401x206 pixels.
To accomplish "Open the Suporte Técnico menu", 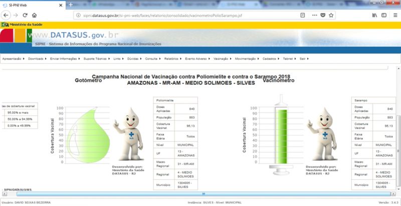I will pos(97,59).
